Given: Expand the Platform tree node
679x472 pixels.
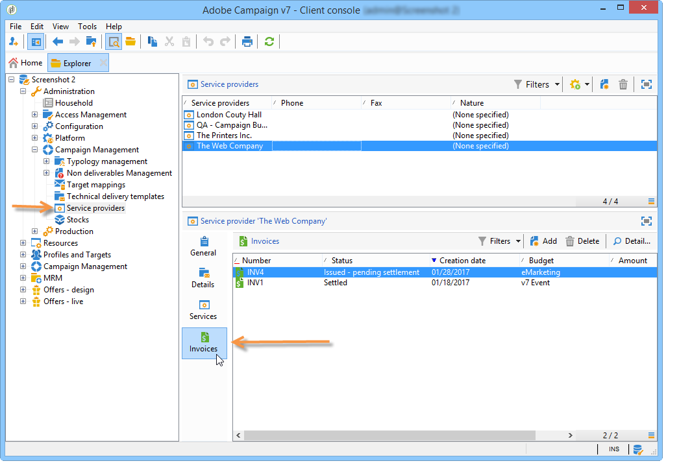Looking at the screenshot, I should coord(34,138).
